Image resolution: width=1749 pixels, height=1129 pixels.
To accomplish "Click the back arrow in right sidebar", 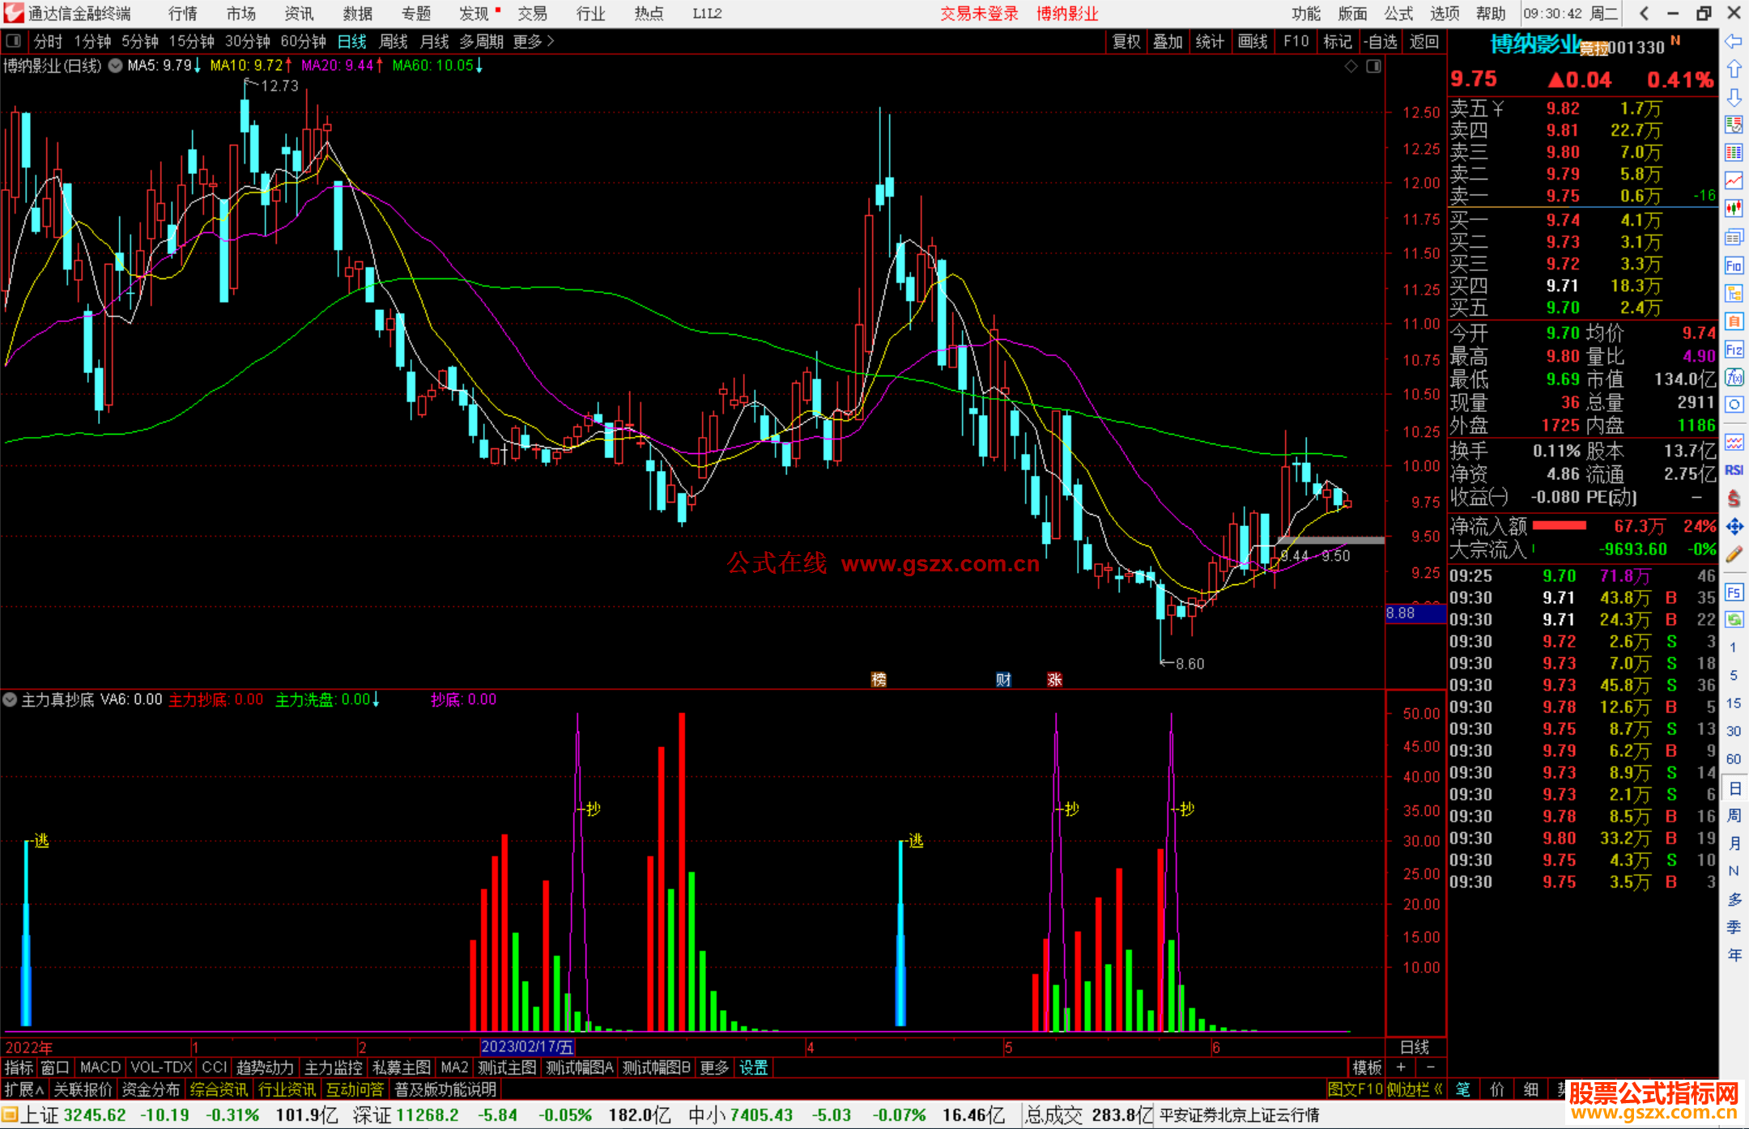I will (x=1734, y=41).
